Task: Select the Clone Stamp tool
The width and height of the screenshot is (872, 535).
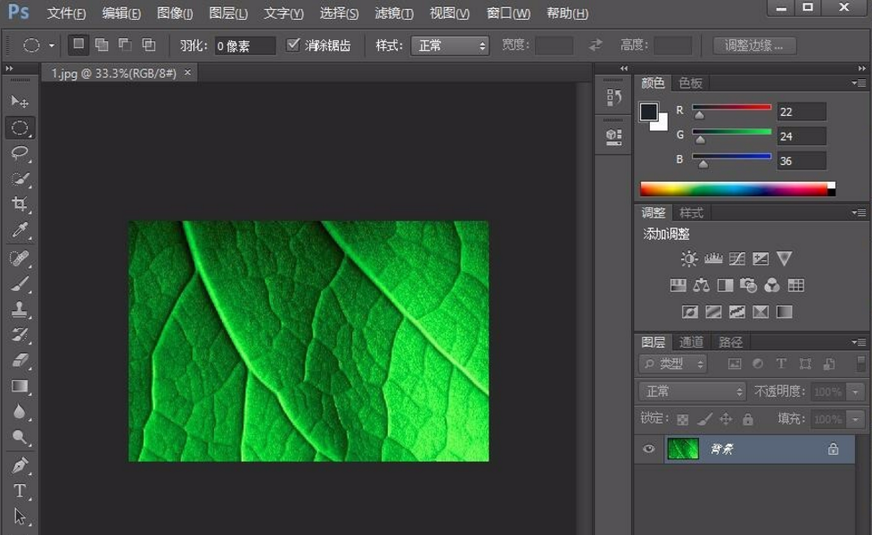Action: [x=20, y=308]
